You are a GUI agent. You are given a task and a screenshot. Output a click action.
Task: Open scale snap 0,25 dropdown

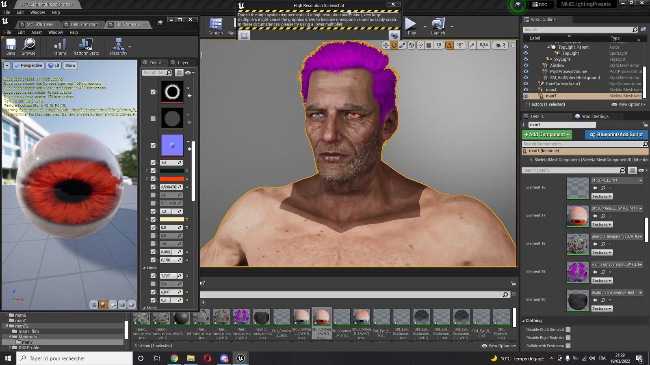pyautogui.click(x=483, y=45)
